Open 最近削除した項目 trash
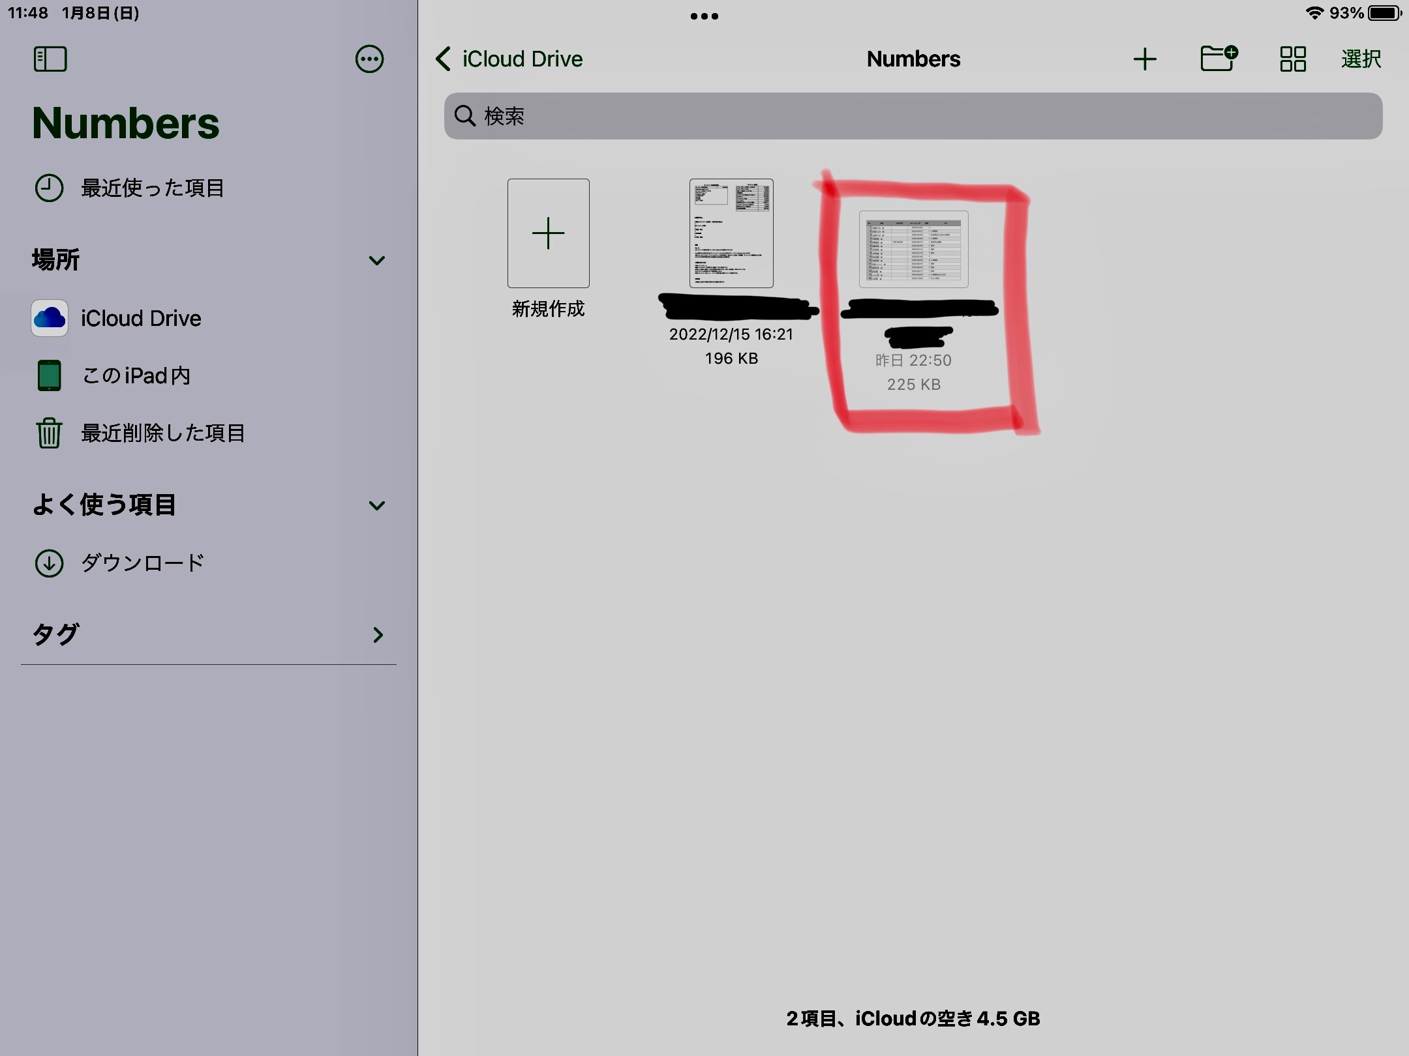 162,433
